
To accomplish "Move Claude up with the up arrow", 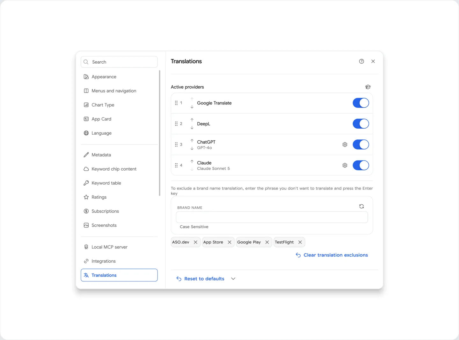I will [x=192, y=161].
